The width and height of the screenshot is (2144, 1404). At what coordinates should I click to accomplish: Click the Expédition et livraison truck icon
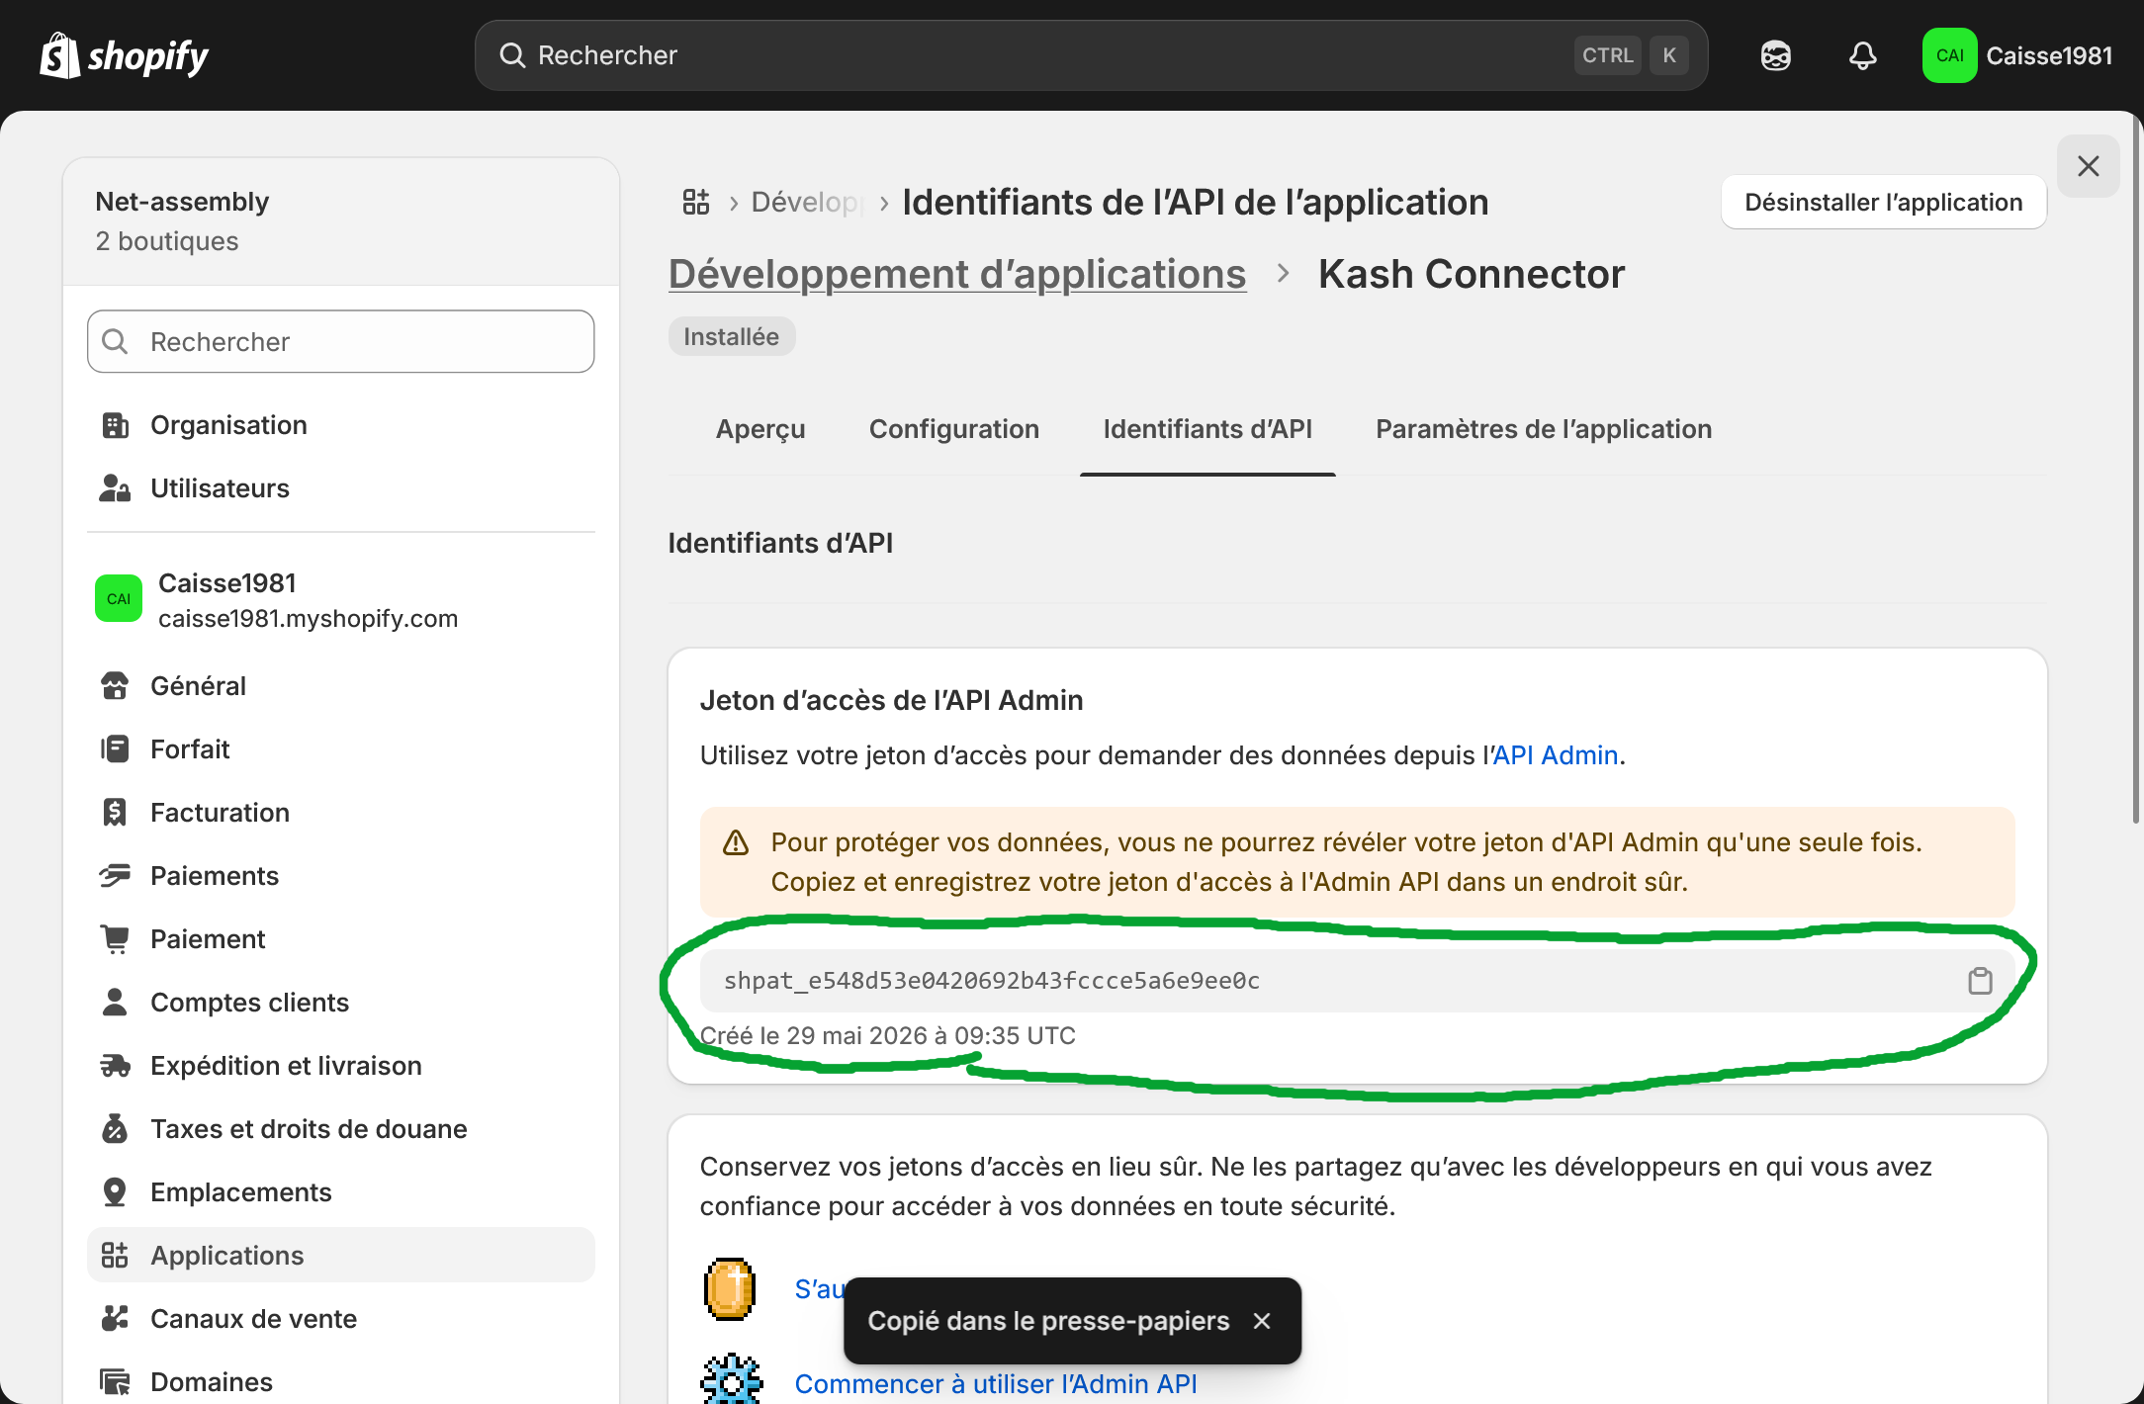click(x=115, y=1066)
